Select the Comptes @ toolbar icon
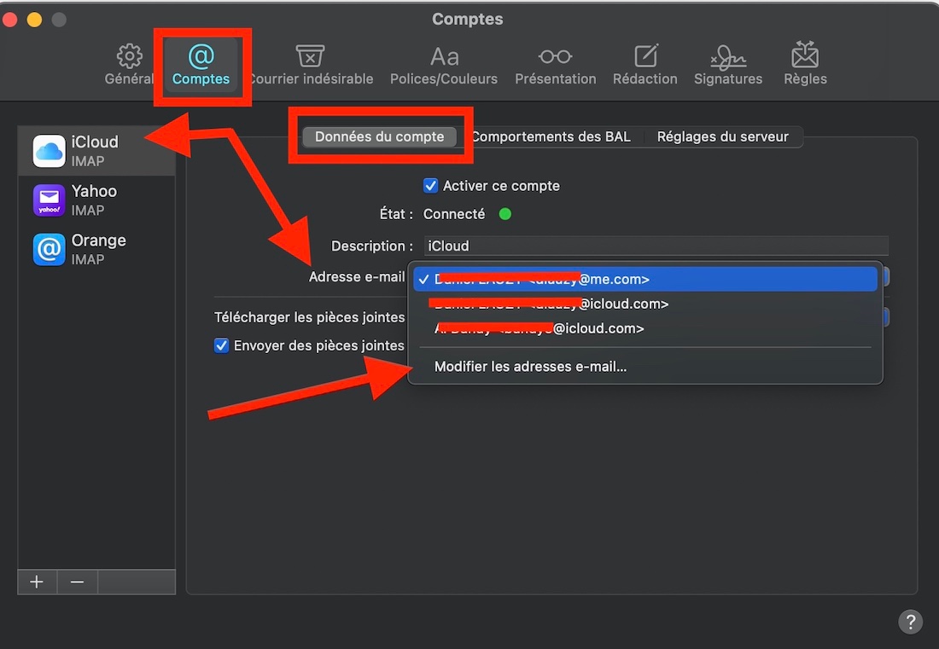Image resolution: width=939 pixels, height=649 pixels. click(201, 57)
